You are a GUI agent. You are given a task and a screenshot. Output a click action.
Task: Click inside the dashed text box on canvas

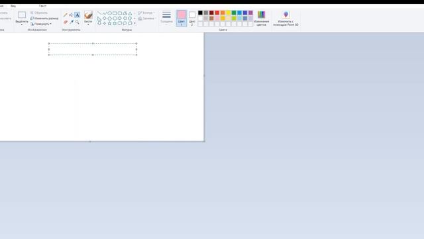[x=93, y=49]
